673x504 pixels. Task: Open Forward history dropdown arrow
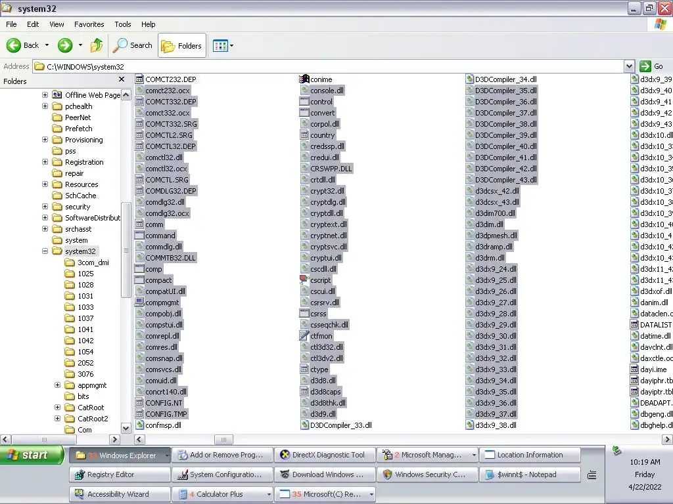[x=80, y=45]
